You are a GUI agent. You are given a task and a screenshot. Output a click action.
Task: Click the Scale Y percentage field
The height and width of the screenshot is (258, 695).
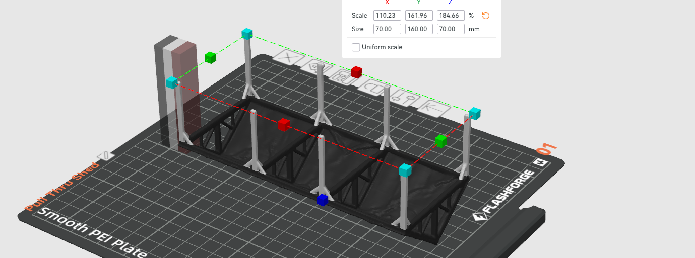[x=419, y=16]
